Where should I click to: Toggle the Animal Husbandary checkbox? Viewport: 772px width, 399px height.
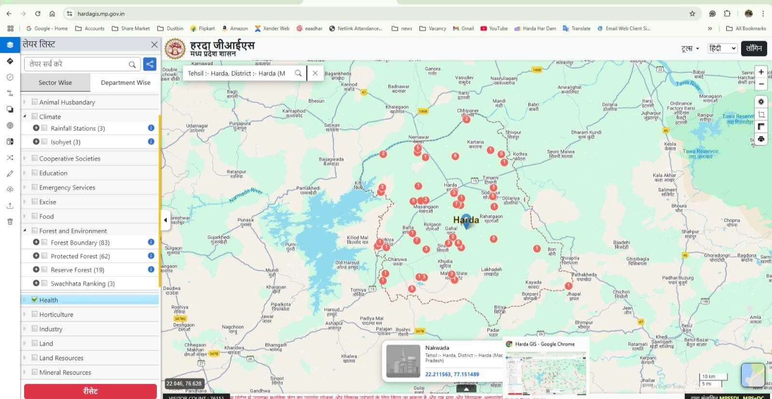pyautogui.click(x=35, y=102)
